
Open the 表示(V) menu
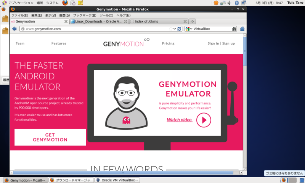click(51, 15)
